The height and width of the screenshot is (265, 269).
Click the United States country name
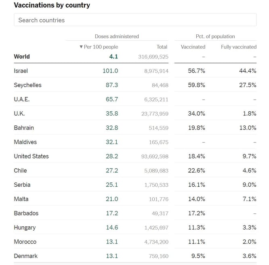tap(31, 156)
